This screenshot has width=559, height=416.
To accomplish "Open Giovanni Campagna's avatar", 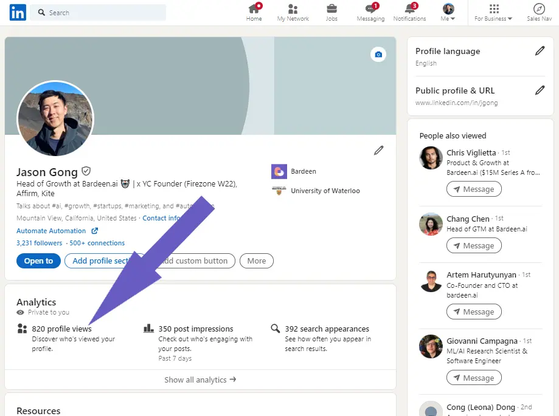I will tap(431, 346).
